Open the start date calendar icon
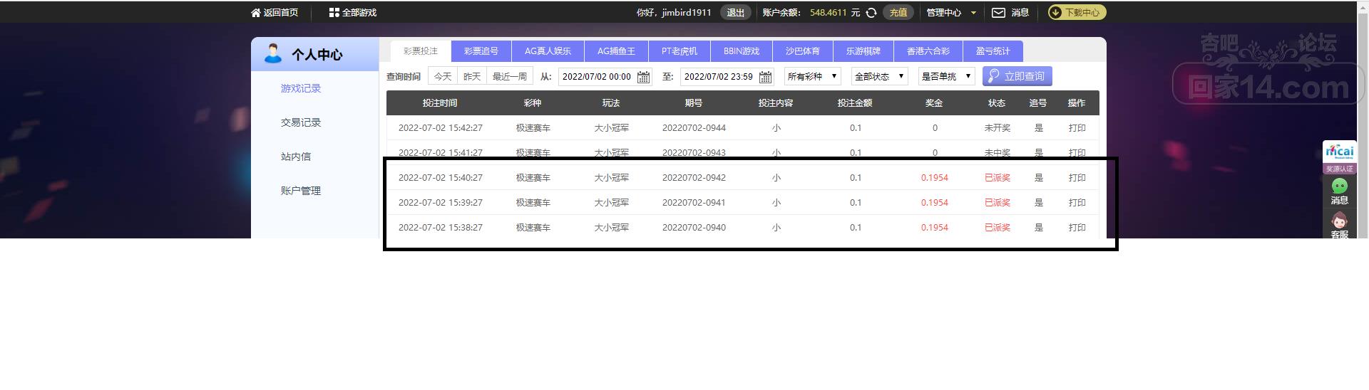 pyautogui.click(x=643, y=77)
